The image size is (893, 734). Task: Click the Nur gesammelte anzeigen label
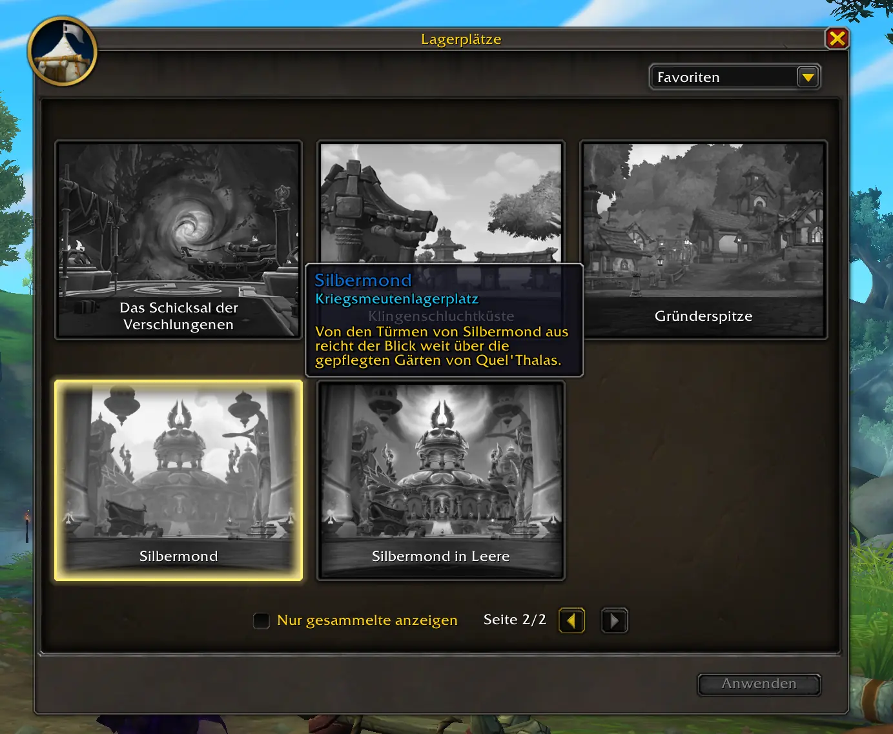click(367, 620)
